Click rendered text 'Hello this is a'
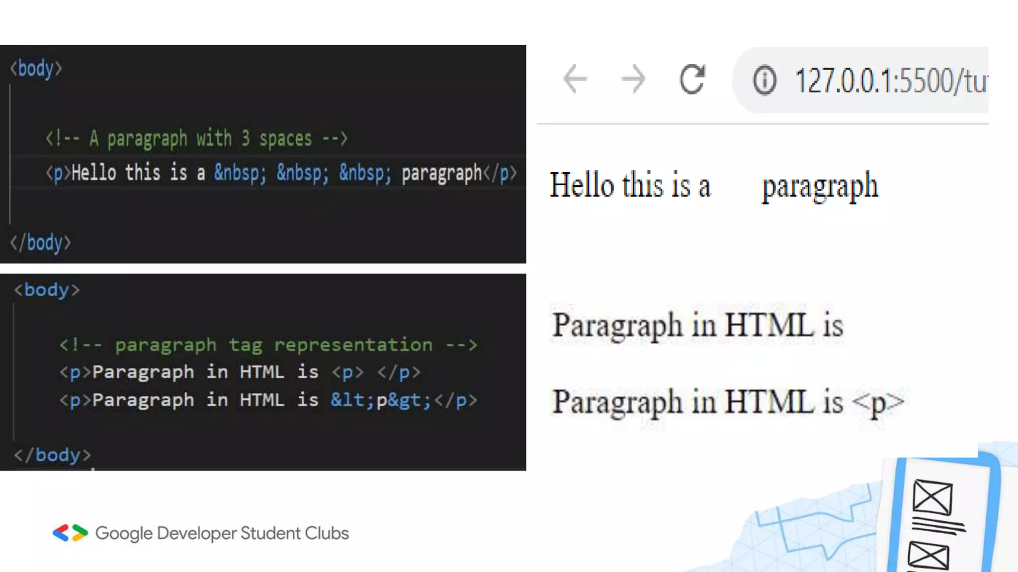The image size is (1018, 572). [630, 185]
